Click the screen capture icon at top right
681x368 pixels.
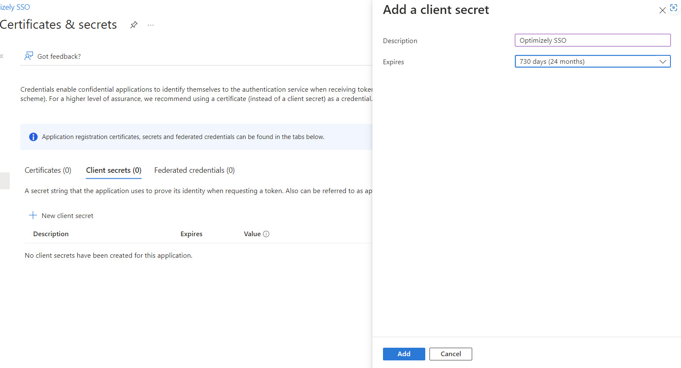pyautogui.click(x=673, y=8)
